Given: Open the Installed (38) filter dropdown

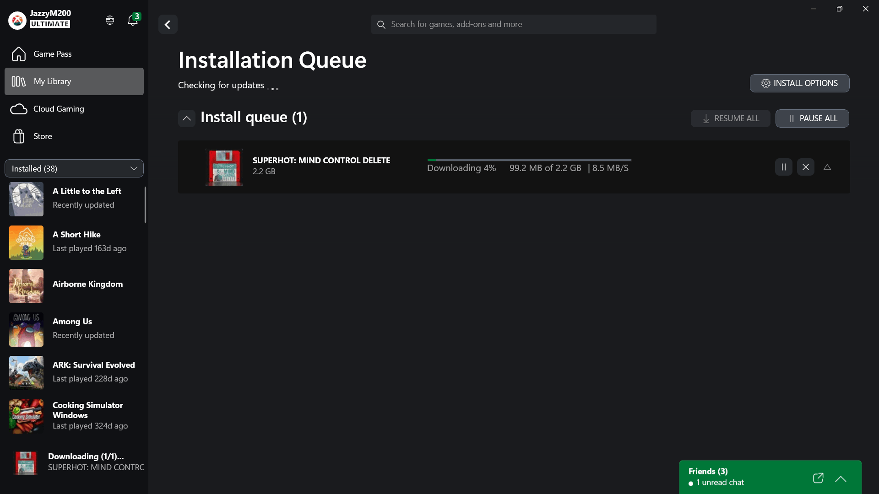Looking at the screenshot, I should [x=74, y=168].
